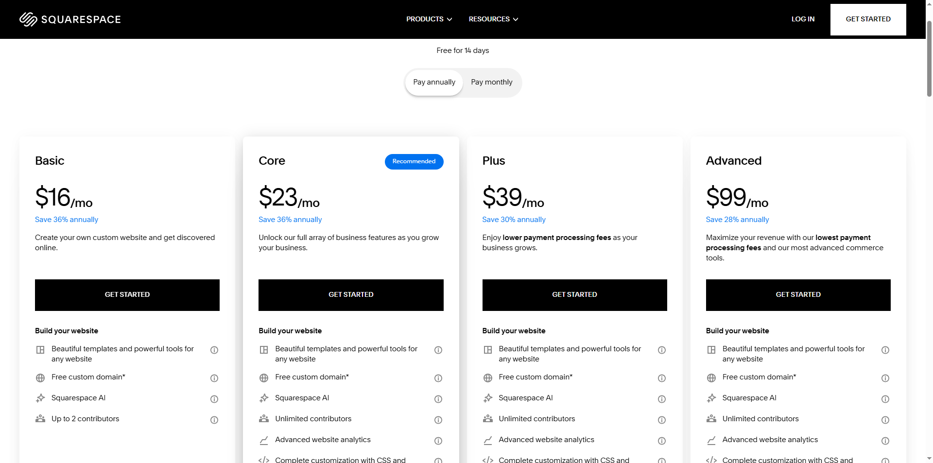
Task: Click the Squarespace logo icon
Action: [x=28, y=19]
